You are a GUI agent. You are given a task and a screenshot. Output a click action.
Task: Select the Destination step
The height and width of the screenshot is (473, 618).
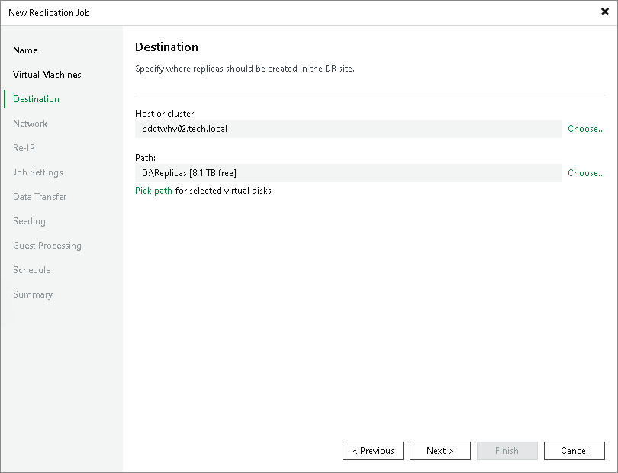pos(35,98)
